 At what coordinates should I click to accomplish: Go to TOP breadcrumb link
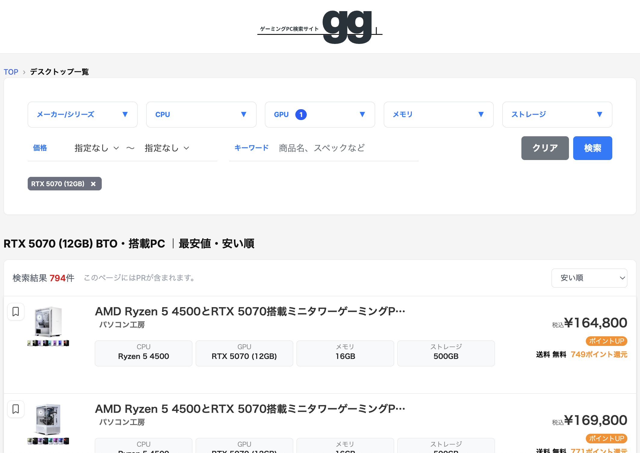pos(11,72)
